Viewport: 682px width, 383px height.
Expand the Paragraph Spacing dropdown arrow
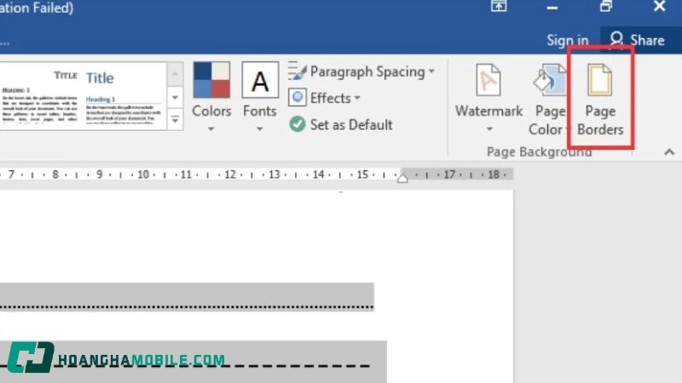(431, 71)
